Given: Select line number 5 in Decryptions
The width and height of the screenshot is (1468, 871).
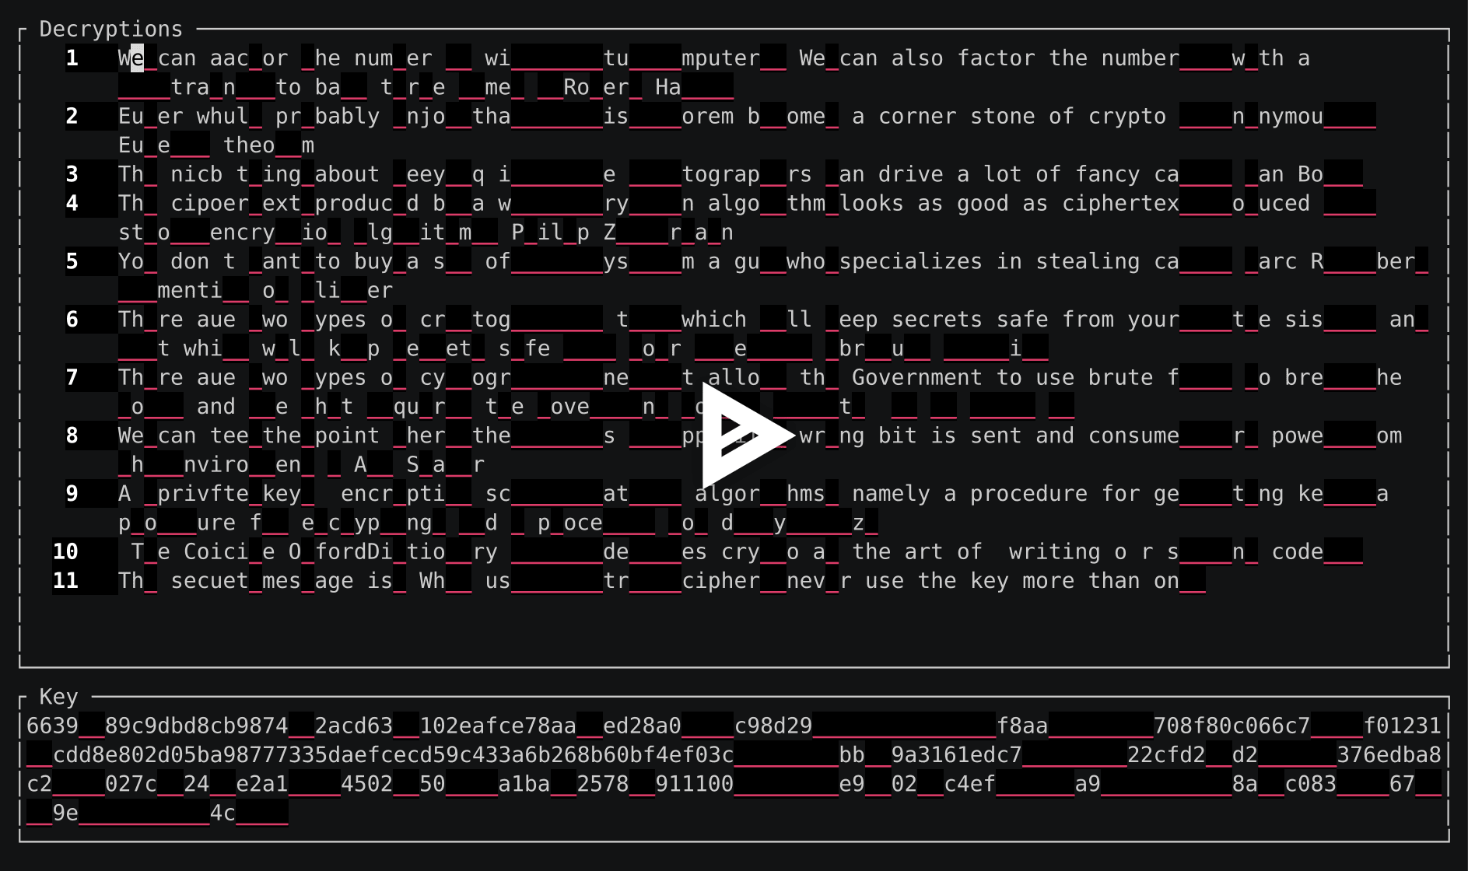Looking at the screenshot, I should (x=72, y=261).
